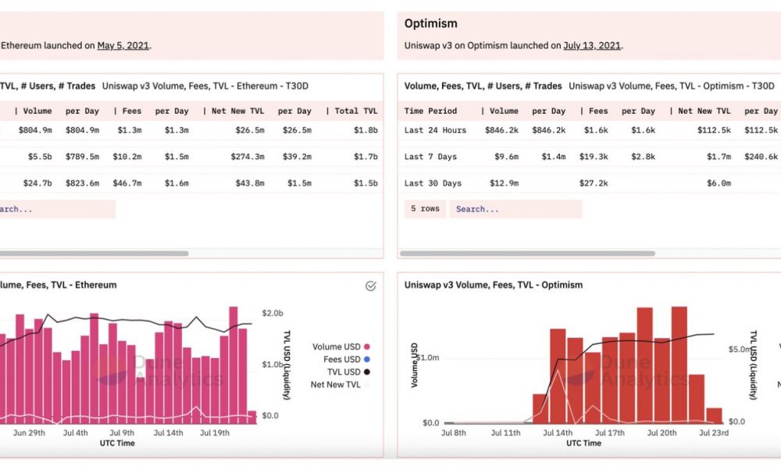Click the Time Period column header
This screenshot has height=468, width=781.
pos(430,111)
